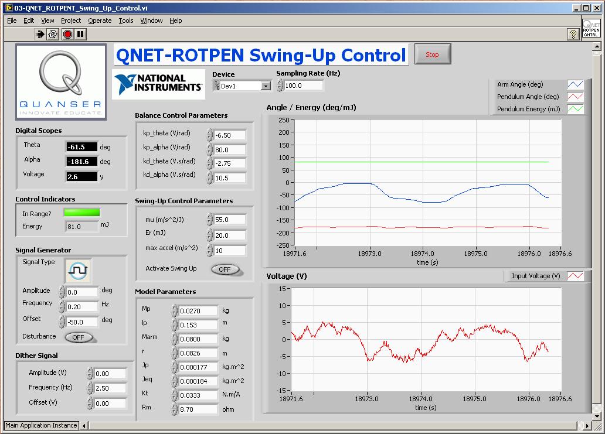Screen dimensions: 605x434
Task: Toggle the Disturbance OFF switch
Action: [x=79, y=337]
